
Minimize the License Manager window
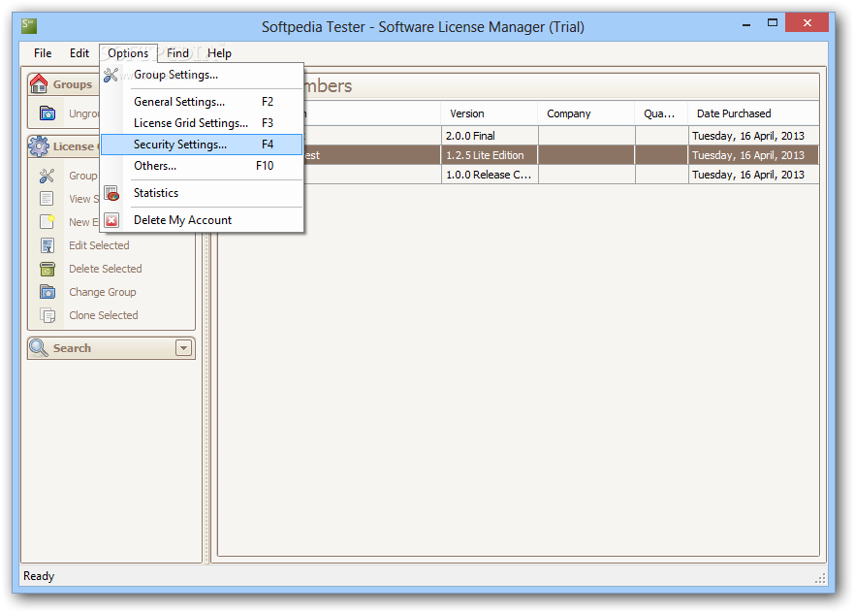point(746,24)
